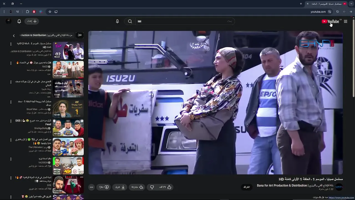Open the YAZEEDX video thumbnail (41:20)

click(x=68, y=166)
